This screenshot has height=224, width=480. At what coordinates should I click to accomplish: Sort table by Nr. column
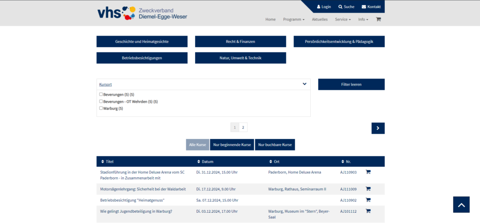point(346,161)
